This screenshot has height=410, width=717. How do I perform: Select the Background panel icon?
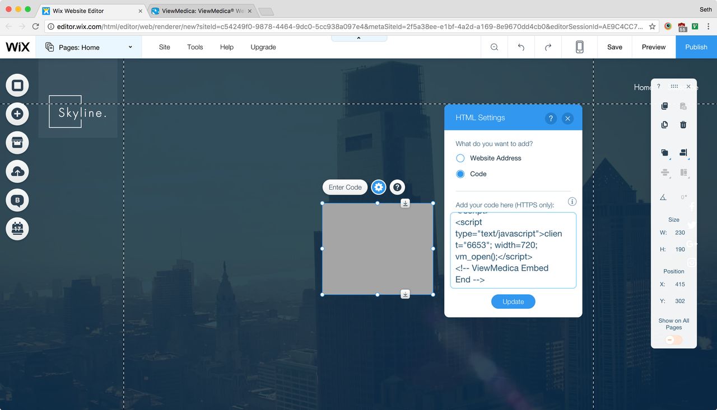pos(17,85)
